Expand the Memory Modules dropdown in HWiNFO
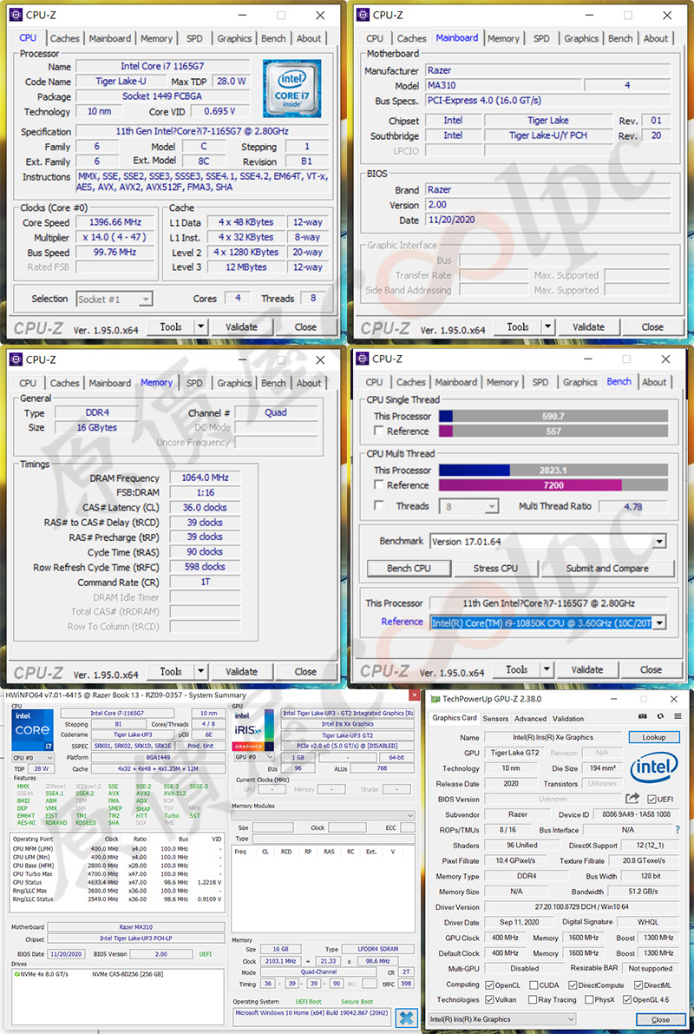This screenshot has height=1034, width=694. (323, 815)
